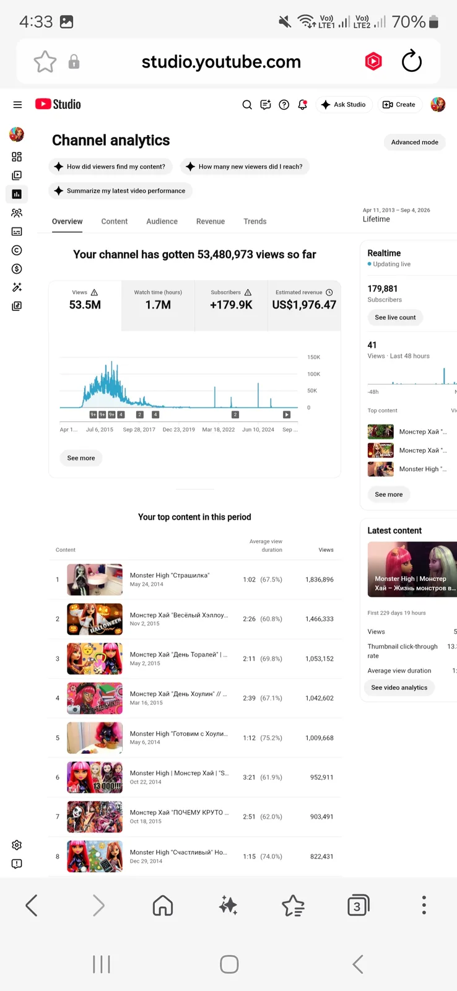The image size is (457, 991).
Task: Open the Customization magic wand icon
Action: point(17,287)
